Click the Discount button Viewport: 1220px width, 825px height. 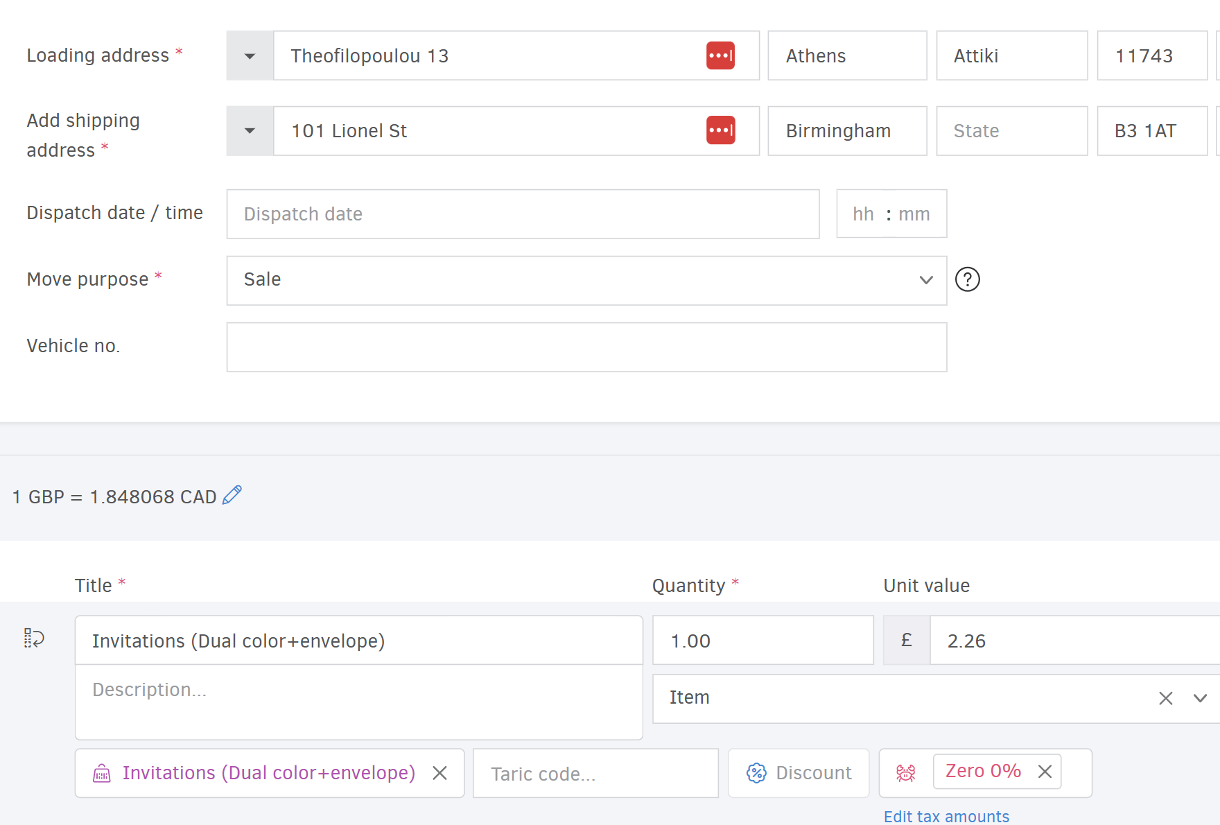[799, 773]
